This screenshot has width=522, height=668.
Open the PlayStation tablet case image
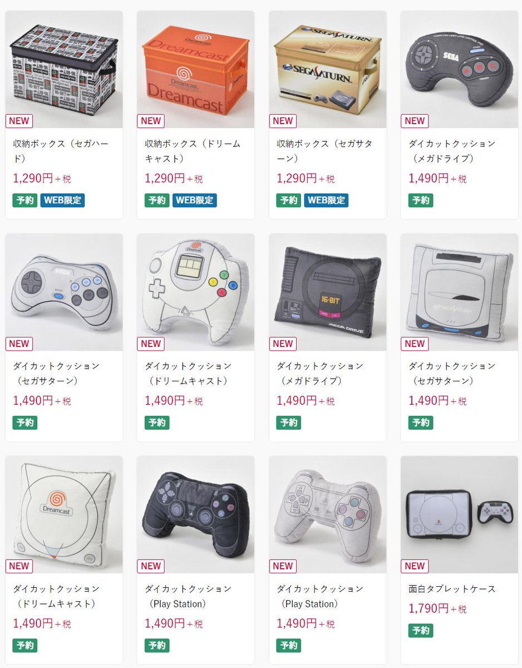coord(459,515)
